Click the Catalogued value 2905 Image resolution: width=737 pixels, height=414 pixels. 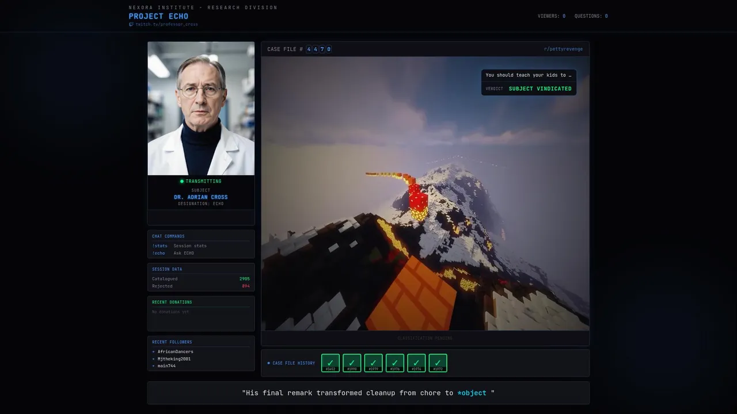click(x=245, y=279)
